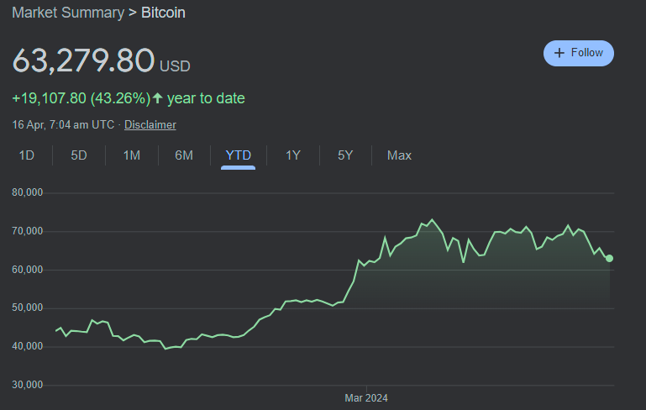The height and width of the screenshot is (410, 646).
Task: Switch to the 1M range tab
Action: tap(132, 155)
